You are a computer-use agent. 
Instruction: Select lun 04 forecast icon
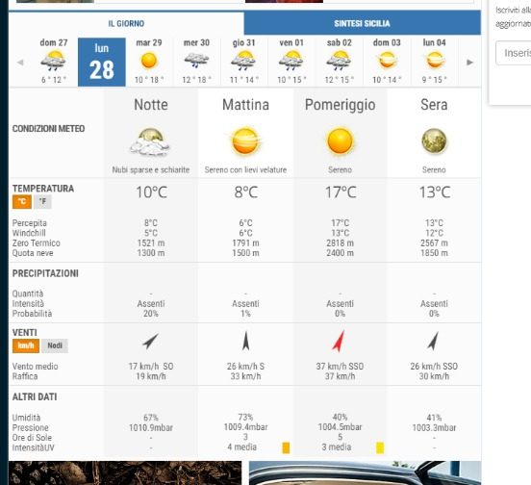(434, 61)
